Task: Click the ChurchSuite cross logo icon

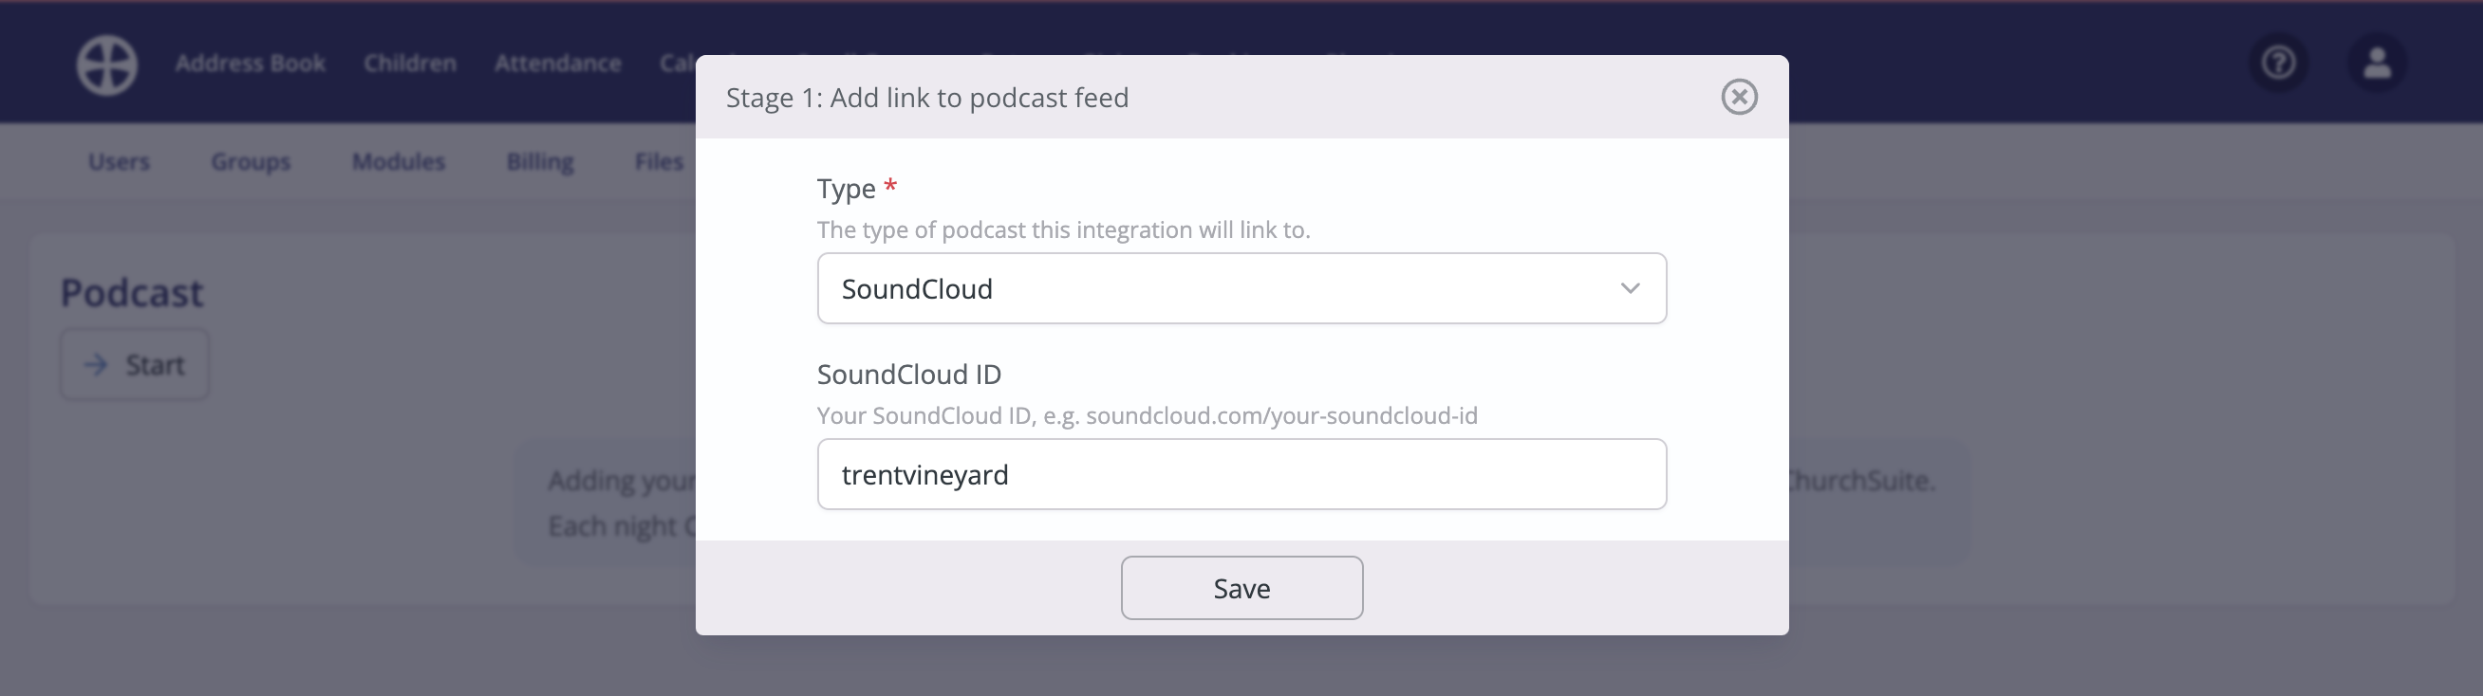Action: tap(107, 65)
